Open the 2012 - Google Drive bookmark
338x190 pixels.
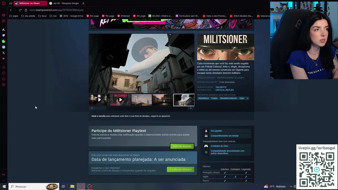click(x=71, y=16)
